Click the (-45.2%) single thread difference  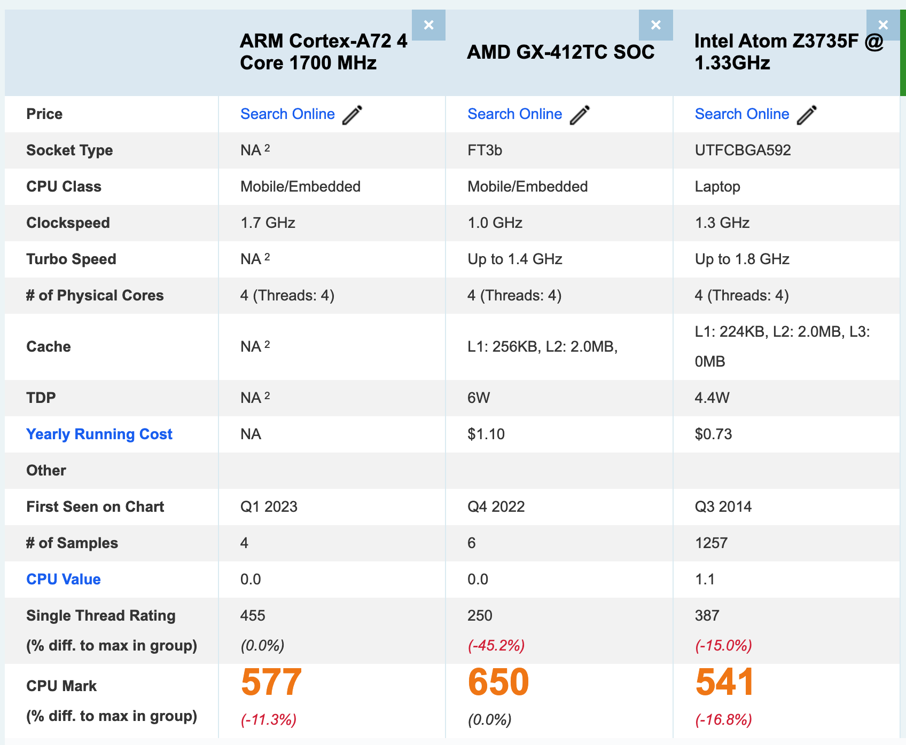pyautogui.click(x=496, y=646)
